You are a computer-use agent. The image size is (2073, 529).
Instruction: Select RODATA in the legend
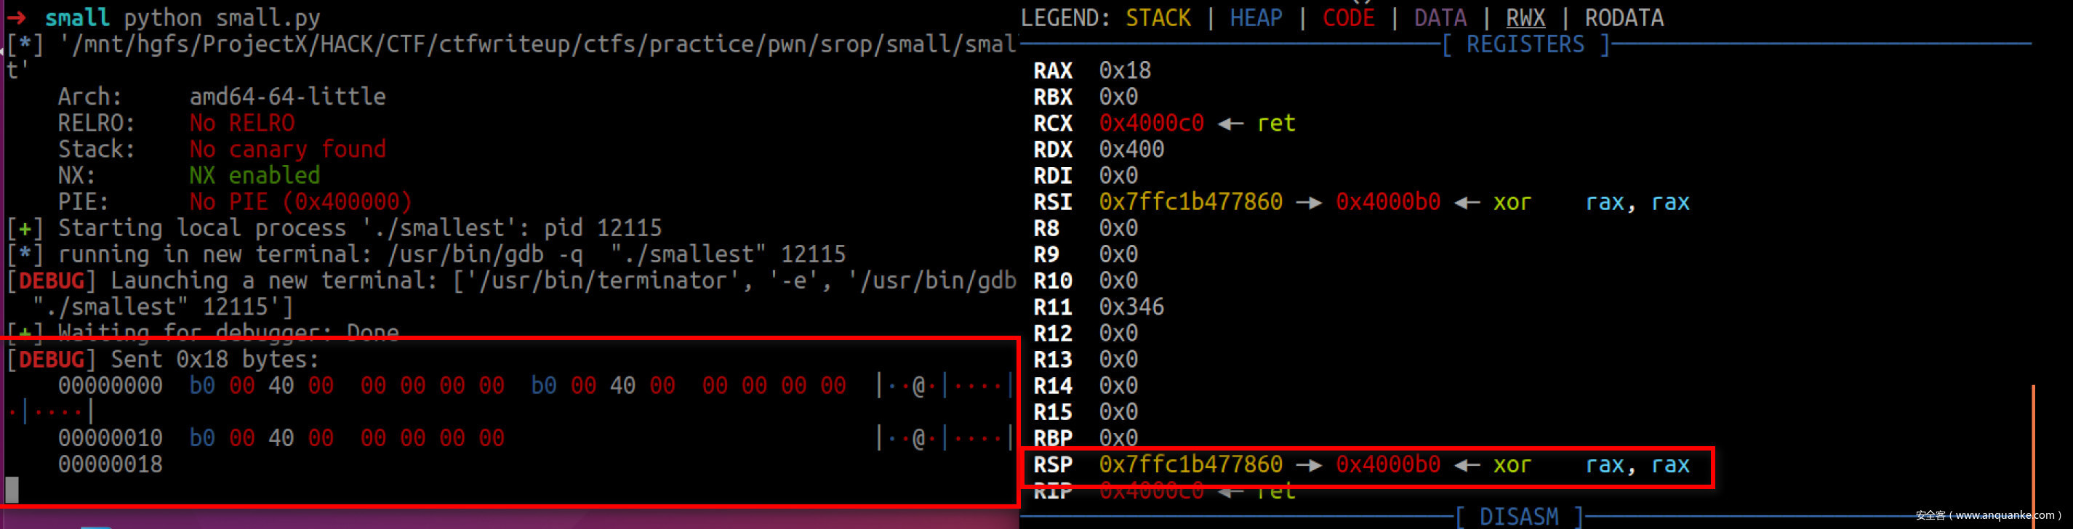tap(1624, 17)
